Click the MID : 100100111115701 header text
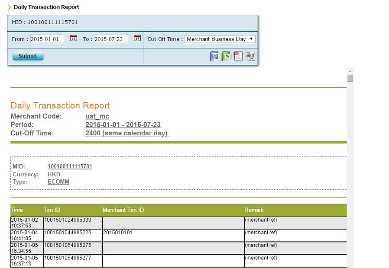Viewport: 389px width, 268px height. [x=45, y=22]
